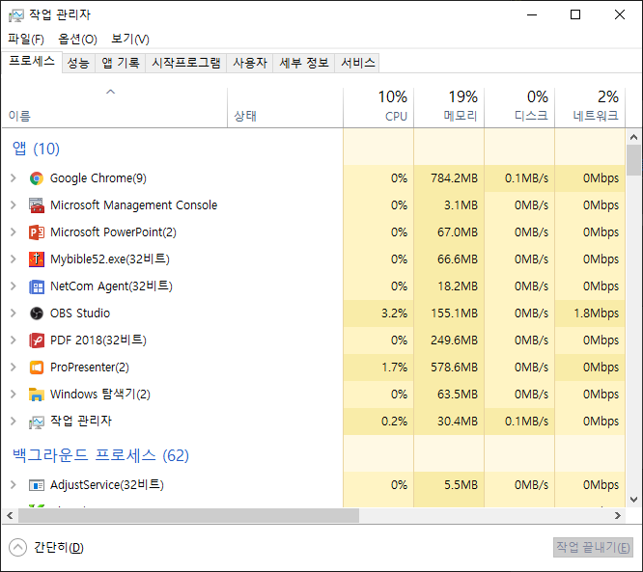Expand the PDF 2018 row
This screenshot has height=572, width=643.
tap(14, 340)
